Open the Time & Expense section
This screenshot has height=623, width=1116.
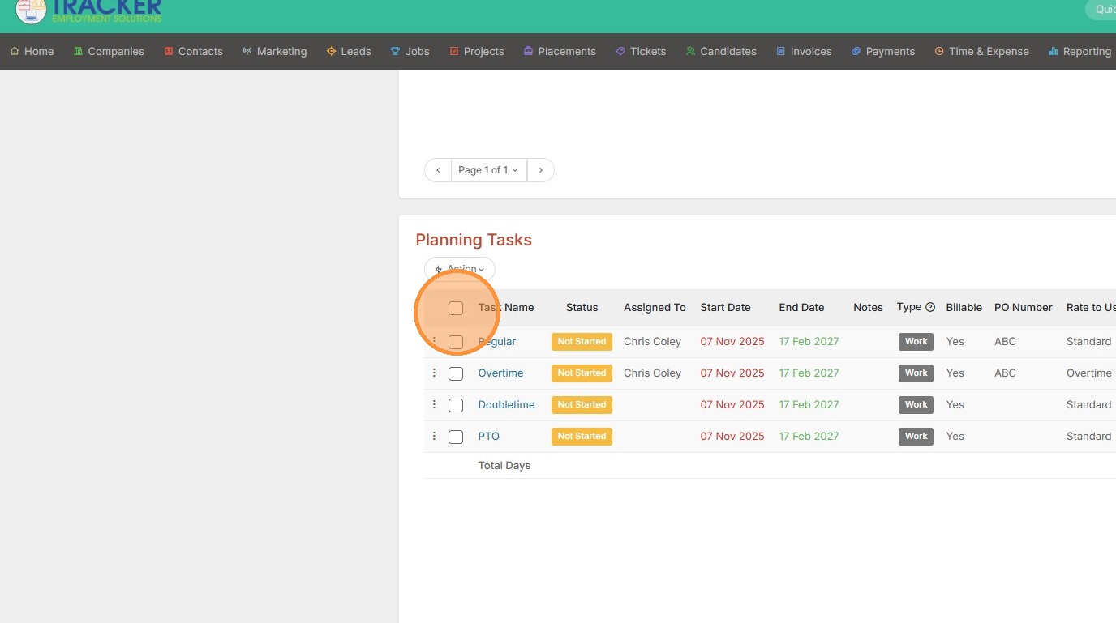pos(981,51)
